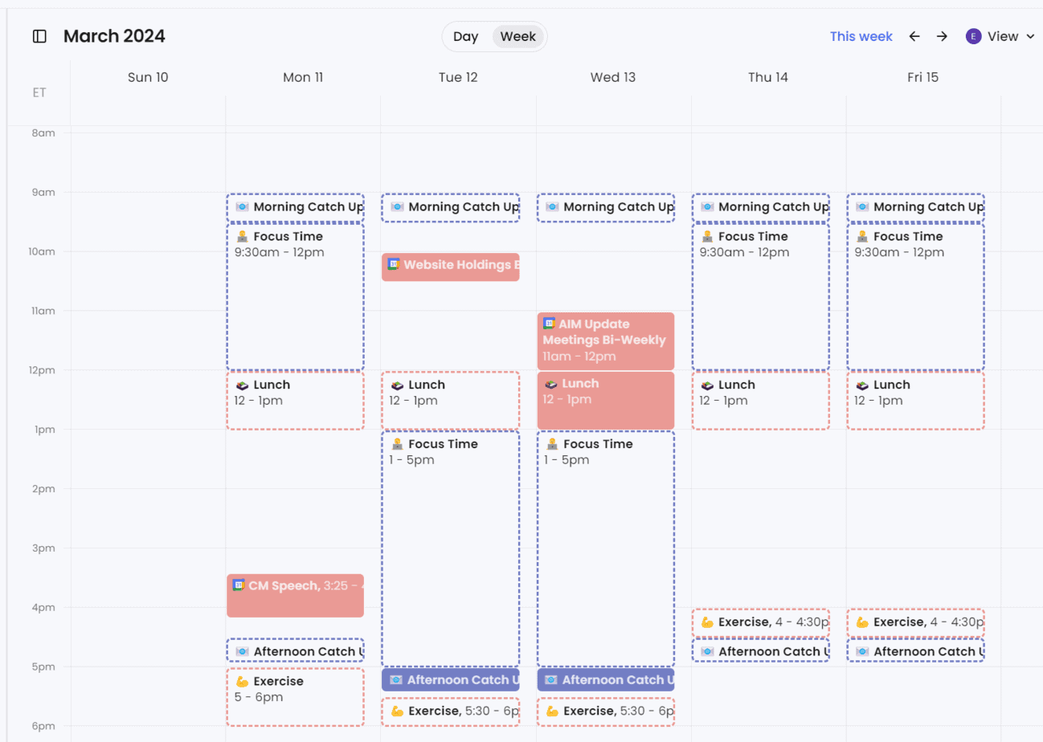Switch to Week view
Image resolution: width=1043 pixels, height=742 pixels.
coord(518,36)
